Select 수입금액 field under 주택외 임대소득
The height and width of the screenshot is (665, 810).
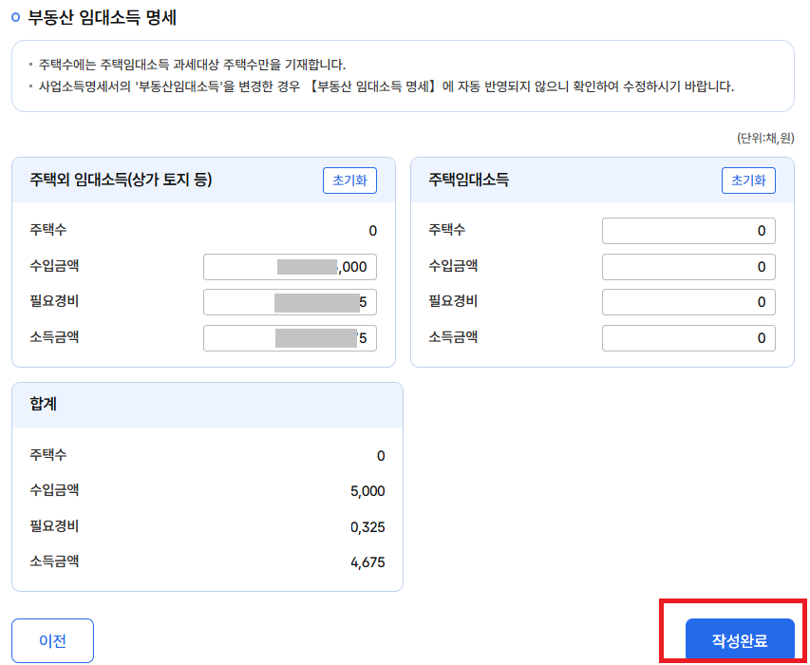pos(290,267)
